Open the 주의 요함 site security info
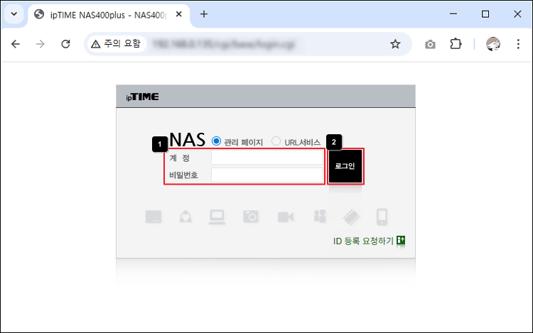This screenshot has width=533, height=333. pos(116,44)
